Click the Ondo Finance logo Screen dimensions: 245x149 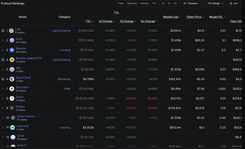pos(13,118)
